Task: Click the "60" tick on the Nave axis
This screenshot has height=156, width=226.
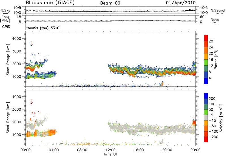Action: (x=202, y=17)
